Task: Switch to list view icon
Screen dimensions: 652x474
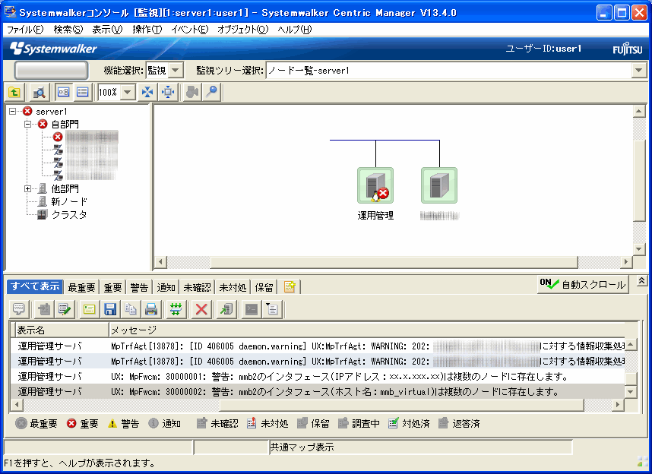Action: [83, 92]
